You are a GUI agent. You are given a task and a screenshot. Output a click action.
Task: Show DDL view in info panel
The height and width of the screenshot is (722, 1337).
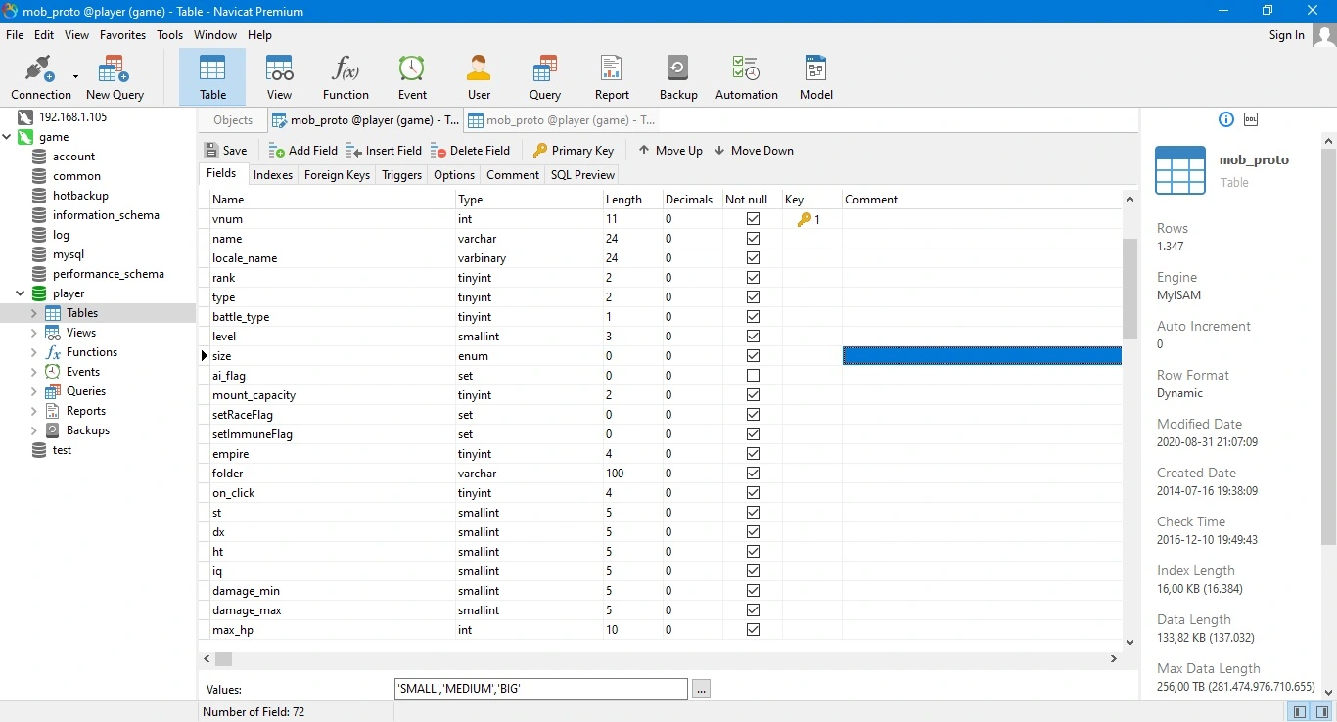point(1251,119)
